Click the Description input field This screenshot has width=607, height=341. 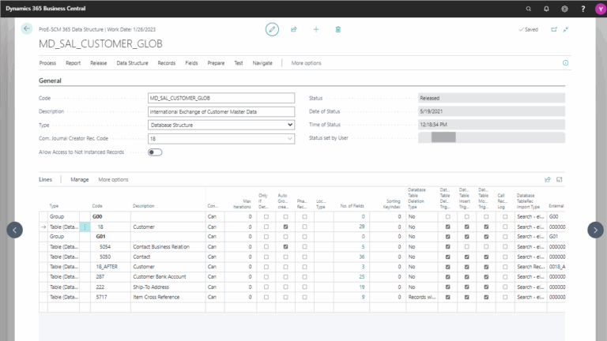[x=221, y=112]
